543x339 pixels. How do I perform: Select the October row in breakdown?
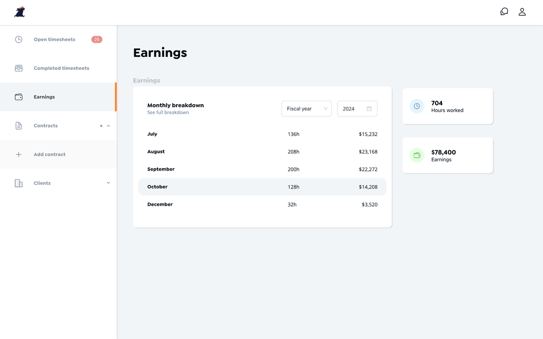click(262, 187)
